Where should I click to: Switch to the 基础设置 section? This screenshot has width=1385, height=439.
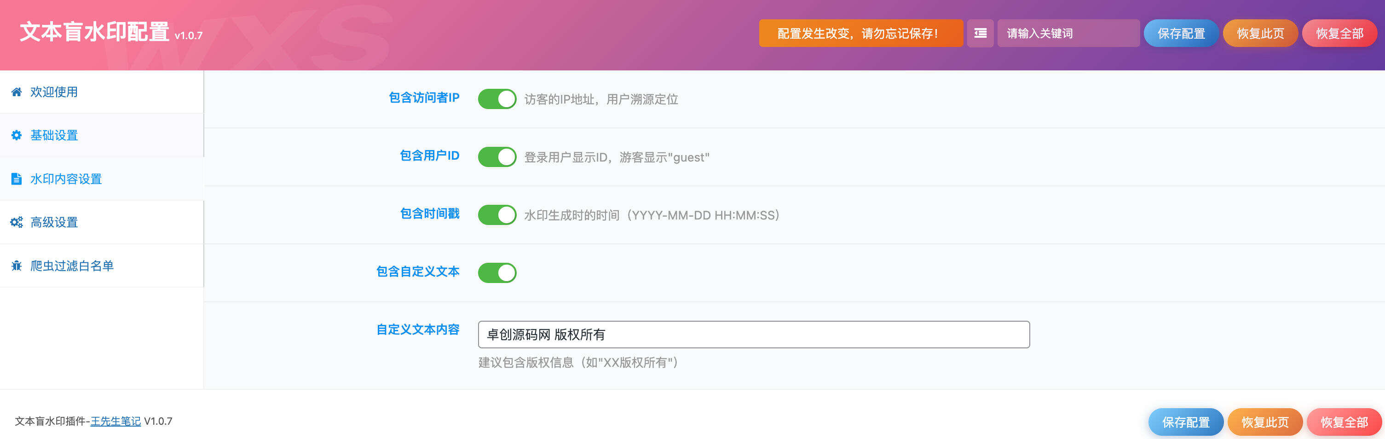pyautogui.click(x=55, y=136)
